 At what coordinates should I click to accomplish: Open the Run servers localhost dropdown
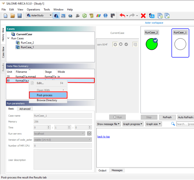59,133
